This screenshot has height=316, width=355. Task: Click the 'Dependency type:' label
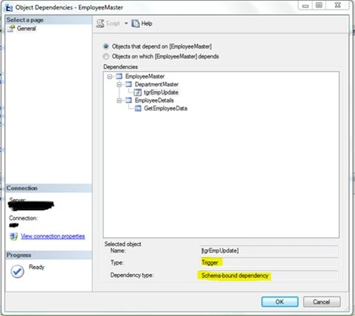132,275
